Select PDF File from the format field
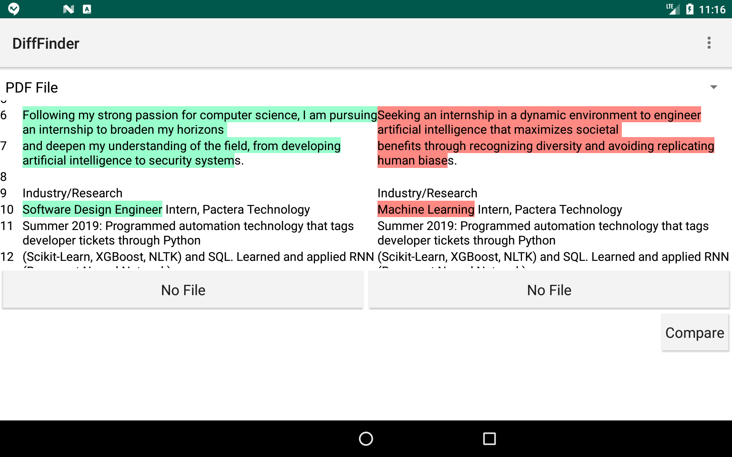 (x=32, y=87)
